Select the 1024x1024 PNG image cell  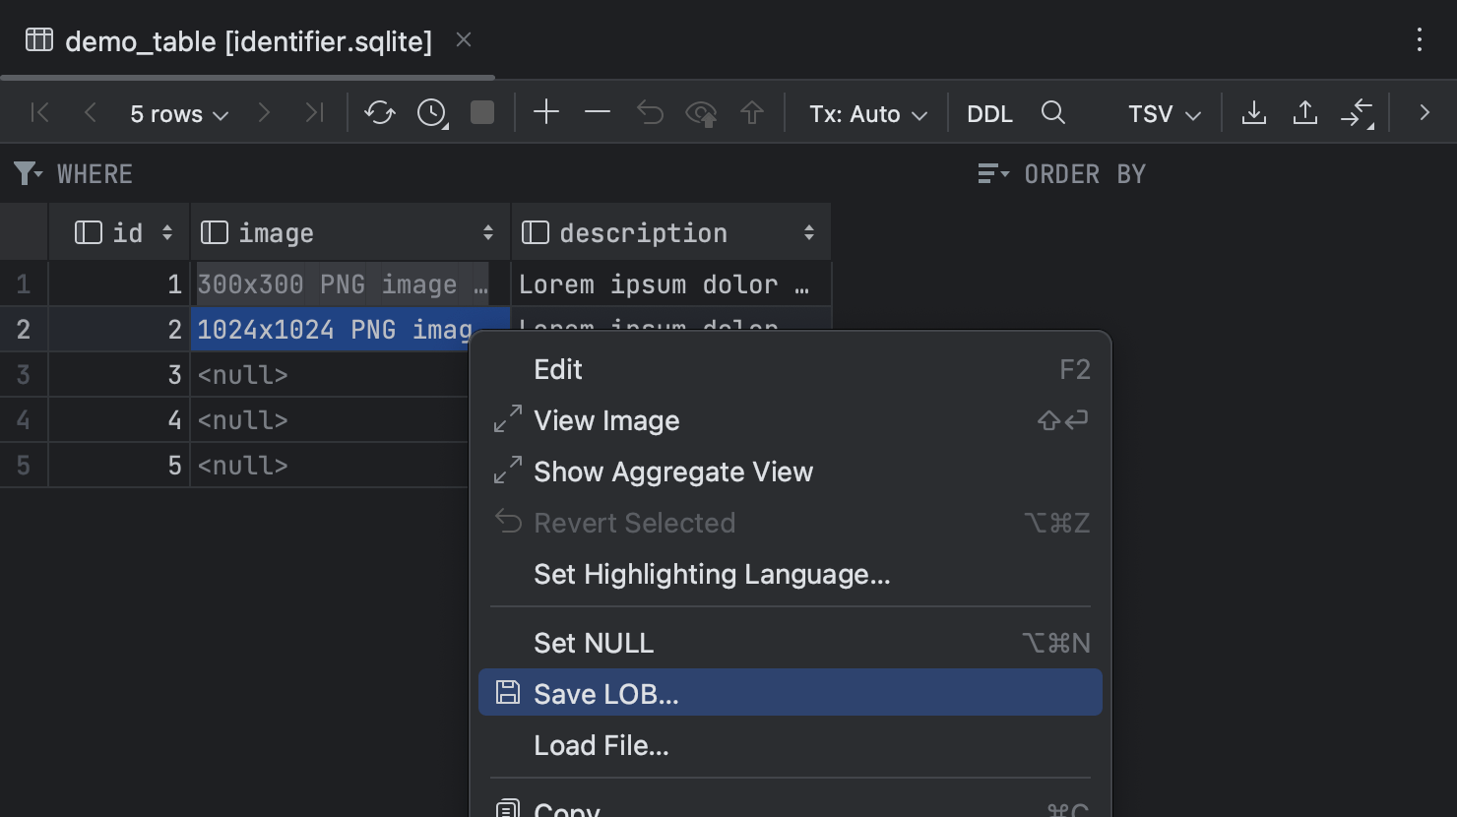click(x=335, y=329)
